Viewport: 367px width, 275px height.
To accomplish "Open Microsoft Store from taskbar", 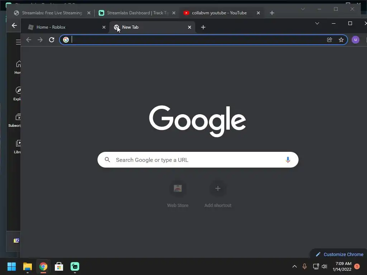I will point(59,266).
